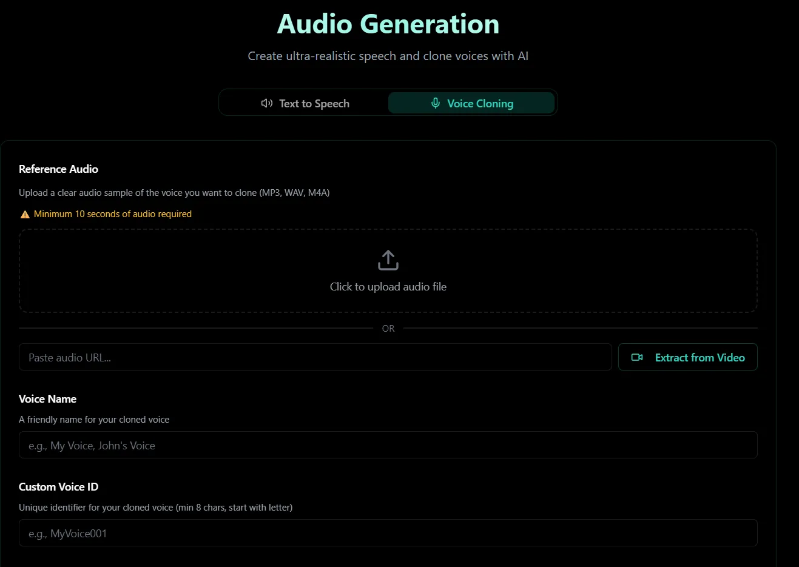Click the 'Create ultra-realistic speech' subtitle
799x567 pixels.
(388, 56)
